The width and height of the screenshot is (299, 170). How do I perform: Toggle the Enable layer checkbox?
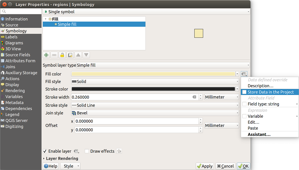pyautogui.click(x=45, y=151)
